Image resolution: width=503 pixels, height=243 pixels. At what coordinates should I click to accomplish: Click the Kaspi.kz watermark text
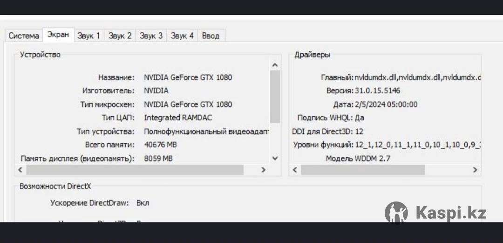pyautogui.click(x=450, y=213)
